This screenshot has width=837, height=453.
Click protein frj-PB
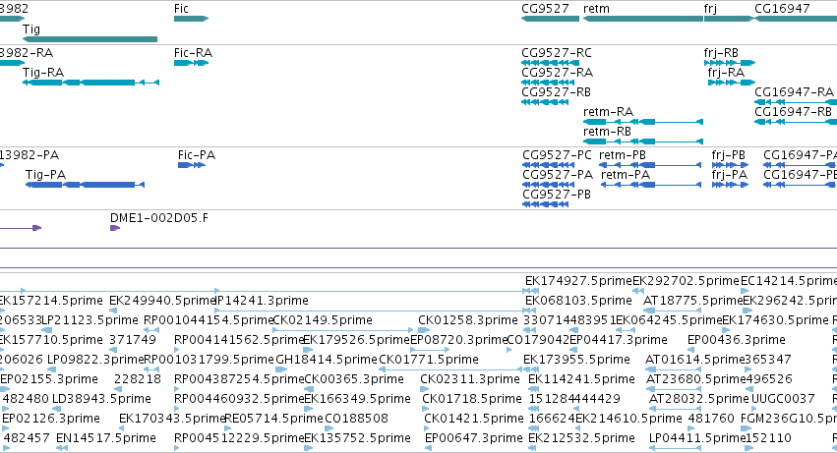coord(730,165)
